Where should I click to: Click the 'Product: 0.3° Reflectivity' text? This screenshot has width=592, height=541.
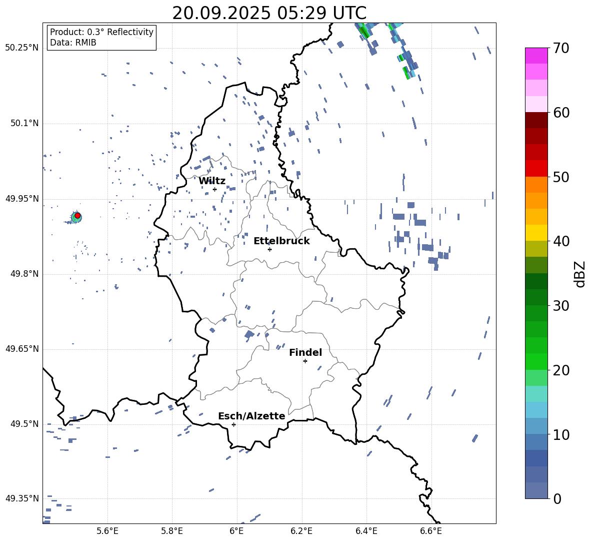click(101, 32)
